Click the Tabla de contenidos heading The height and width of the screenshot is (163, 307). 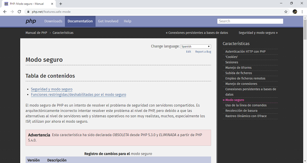pyautogui.click(x=50, y=76)
